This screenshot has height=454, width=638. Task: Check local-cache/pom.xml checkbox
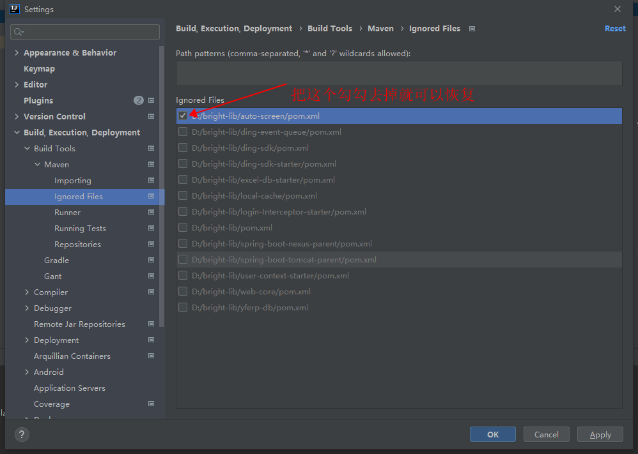(183, 195)
